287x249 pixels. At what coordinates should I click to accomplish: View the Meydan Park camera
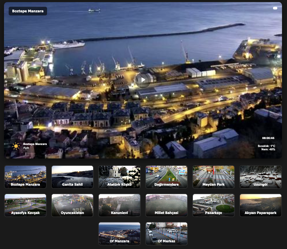click(214, 177)
